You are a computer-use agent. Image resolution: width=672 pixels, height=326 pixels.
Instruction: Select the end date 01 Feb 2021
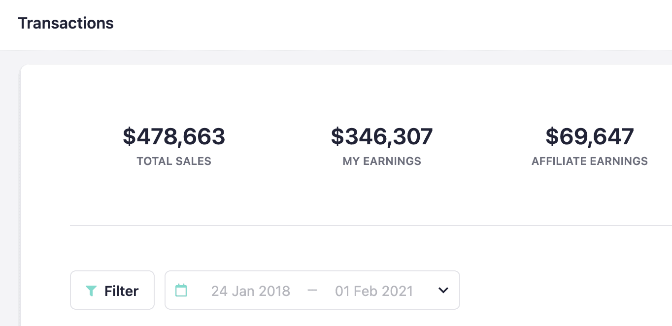(x=373, y=291)
